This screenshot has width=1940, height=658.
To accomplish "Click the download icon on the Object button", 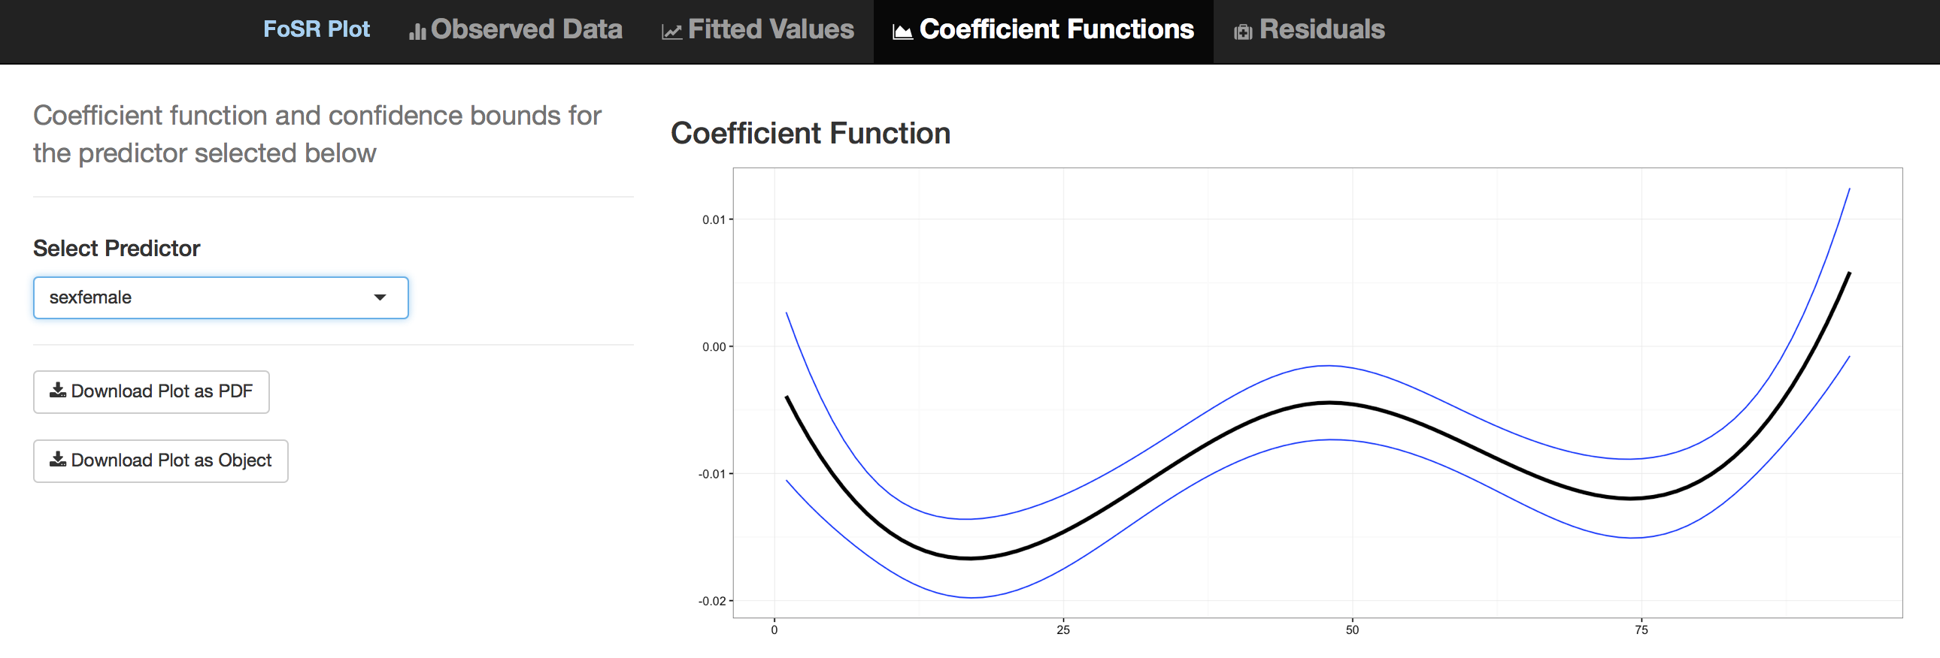I will coord(58,460).
